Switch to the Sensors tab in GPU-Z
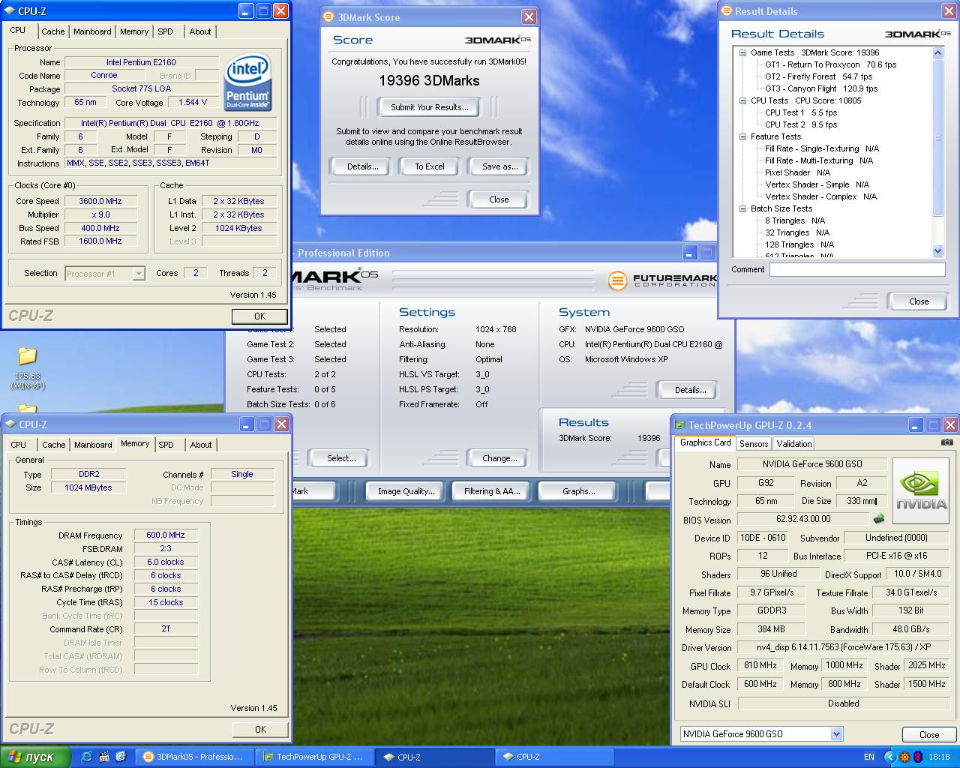This screenshot has height=768, width=960. pos(754,443)
